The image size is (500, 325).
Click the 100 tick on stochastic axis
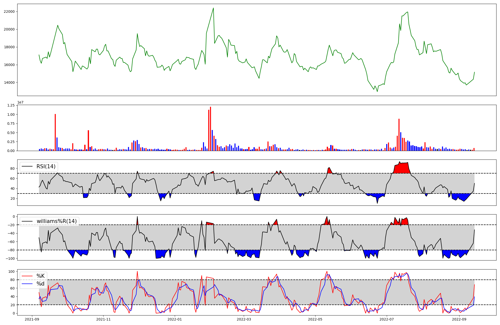pyautogui.click(x=11, y=271)
